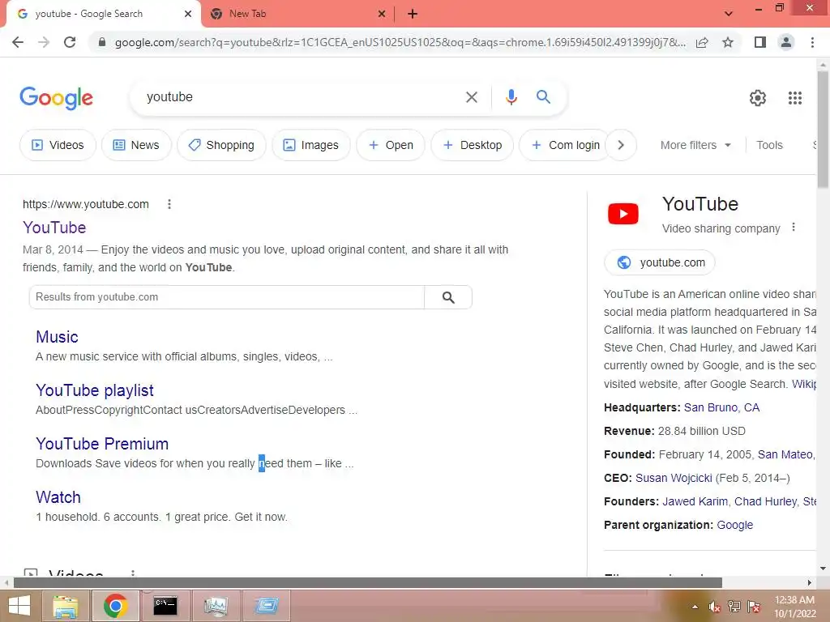This screenshot has height=622, width=830.
Task: Expand the More filters dropdown
Action: coord(695,145)
